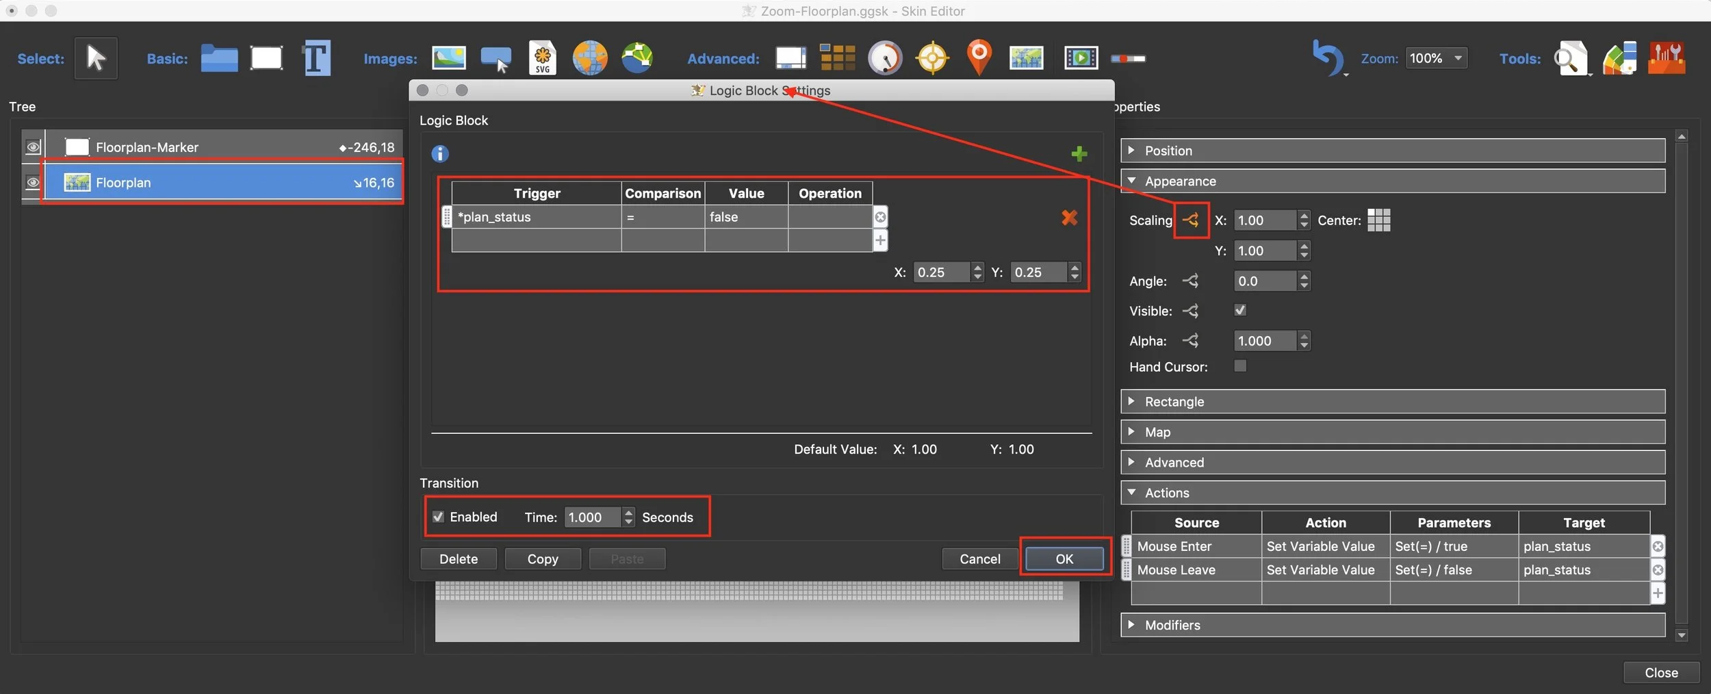Expand the Position section
1711x694 pixels.
[1393, 151]
